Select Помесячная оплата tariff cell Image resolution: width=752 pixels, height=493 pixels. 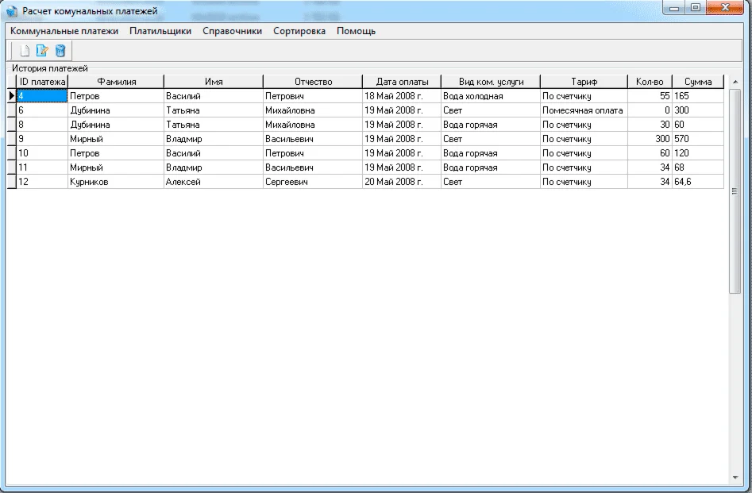pyautogui.click(x=583, y=110)
